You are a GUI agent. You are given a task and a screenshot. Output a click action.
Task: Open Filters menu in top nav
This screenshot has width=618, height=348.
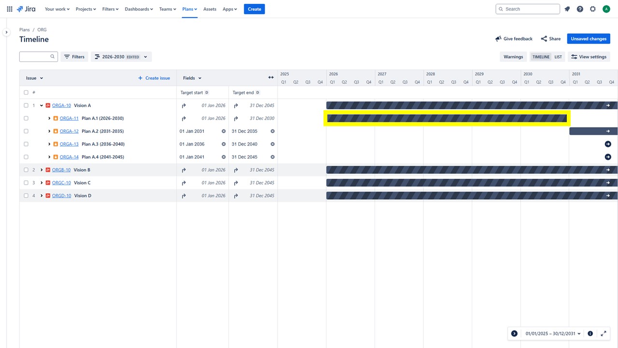coord(110,9)
